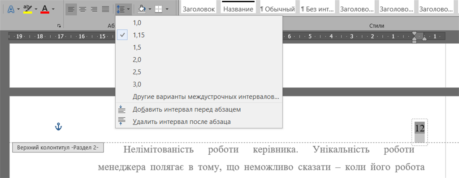Click the document anchor icon

59,127
